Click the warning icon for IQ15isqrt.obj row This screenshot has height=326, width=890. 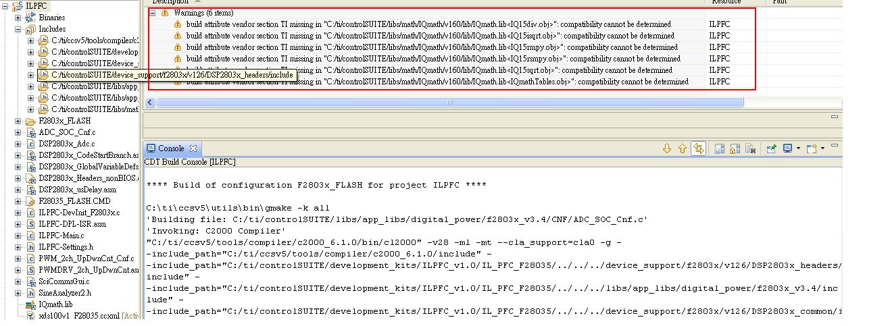(178, 36)
